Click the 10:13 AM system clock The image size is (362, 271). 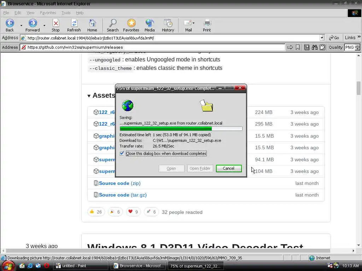[x=350, y=266]
